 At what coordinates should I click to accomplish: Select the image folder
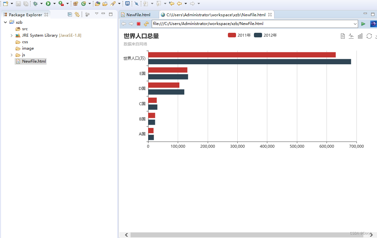click(28, 48)
